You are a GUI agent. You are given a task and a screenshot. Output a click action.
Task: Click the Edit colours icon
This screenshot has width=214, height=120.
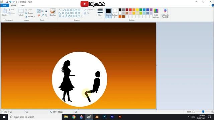pyautogui.click(x=156, y=11)
